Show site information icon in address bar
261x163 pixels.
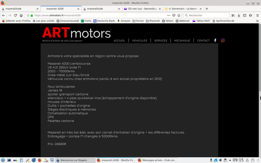(x=28, y=15)
